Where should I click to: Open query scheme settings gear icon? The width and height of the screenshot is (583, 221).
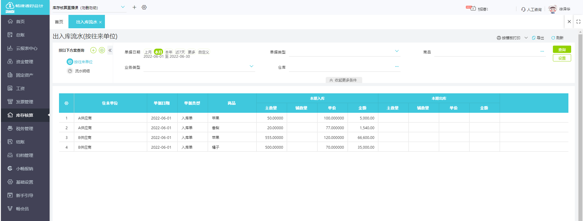tap(102, 50)
